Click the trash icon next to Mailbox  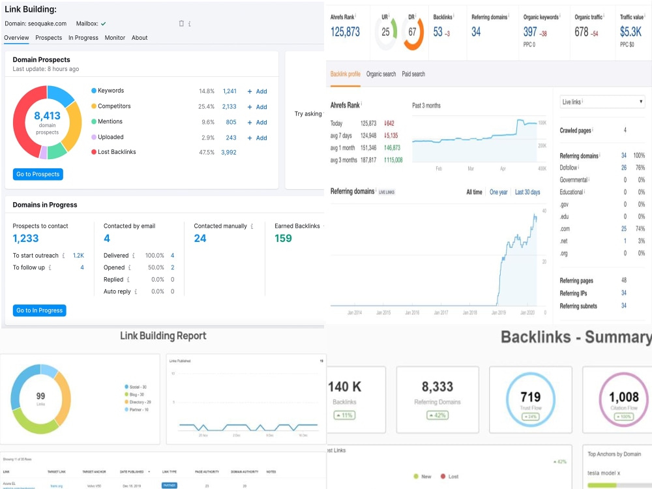click(181, 23)
